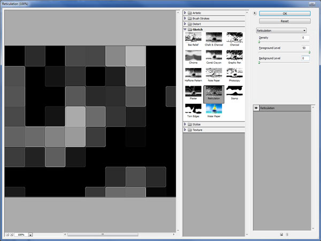The image size is (321, 241).
Task: Pick the Halftone Pattern filter
Action: 193,74
